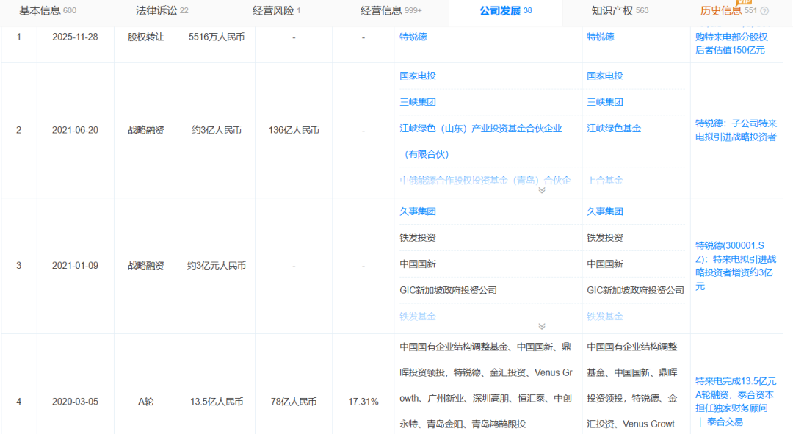
Task: Open the help tooltip beside 历史信息
Action: pyautogui.click(x=764, y=10)
